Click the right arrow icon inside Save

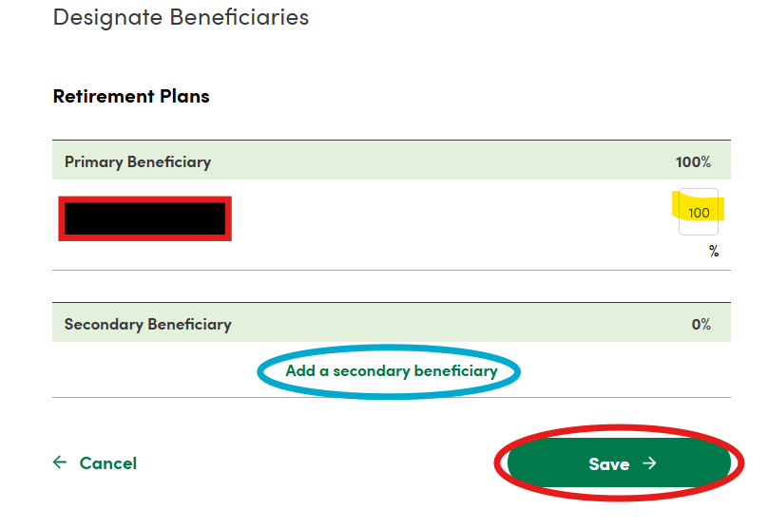pyautogui.click(x=650, y=463)
